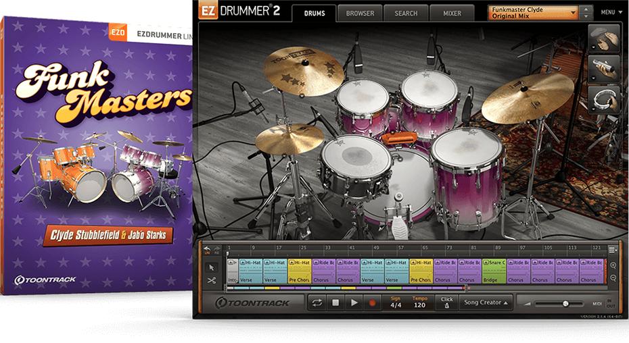Screen dimensions: 629x343
Task: Switch to the Mixer tab
Action: [452, 13]
